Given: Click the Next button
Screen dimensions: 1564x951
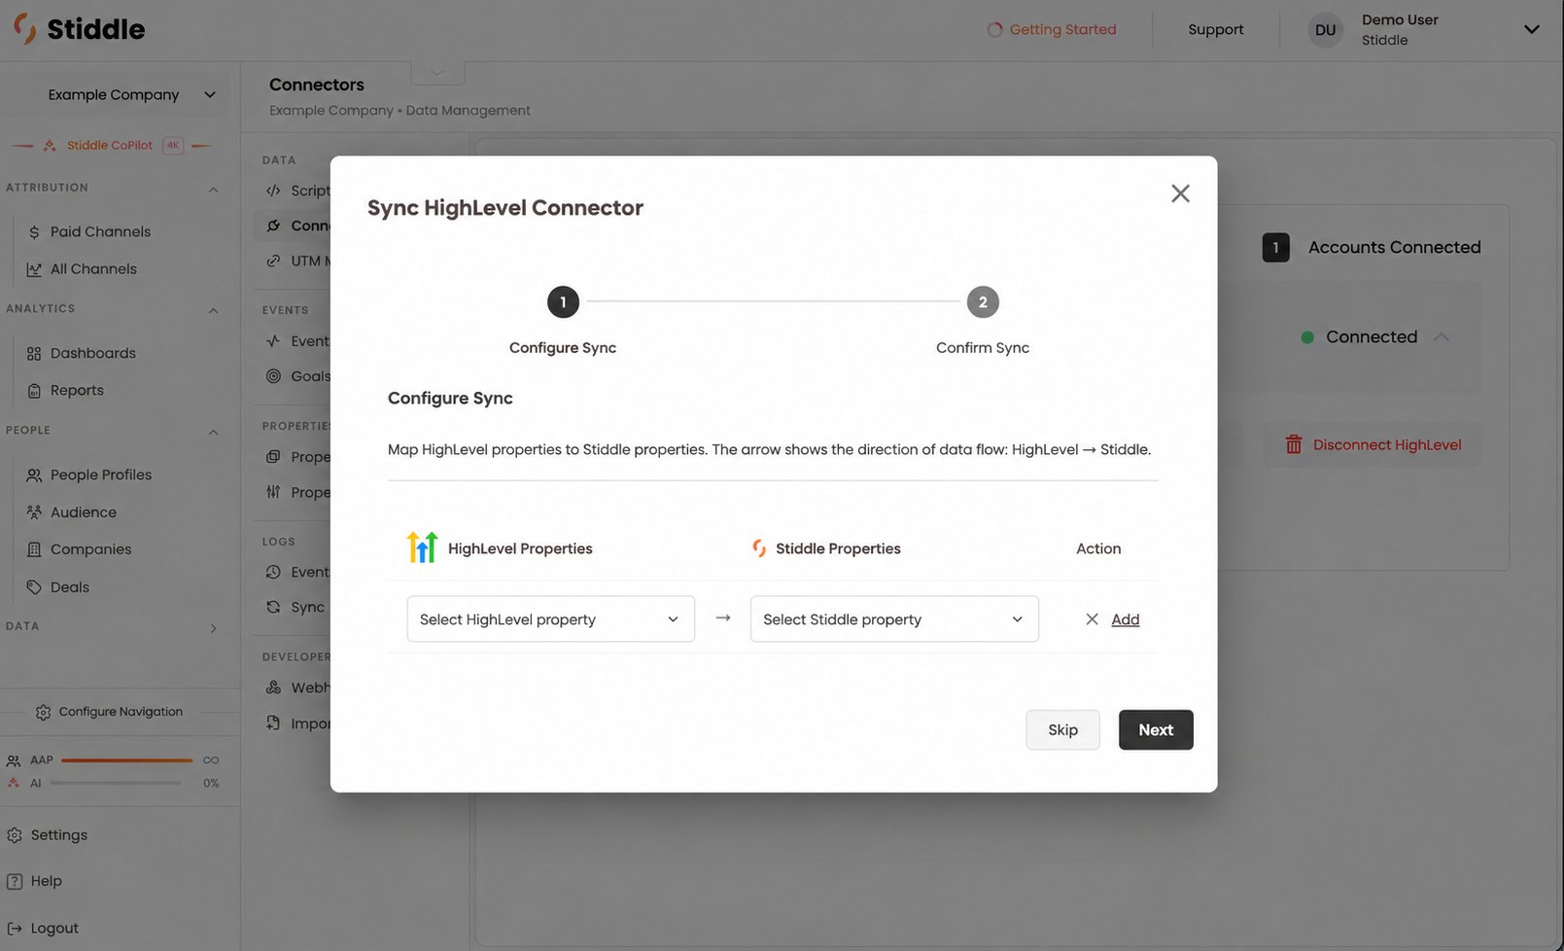Looking at the screenshot, I should click(1156, 729).
